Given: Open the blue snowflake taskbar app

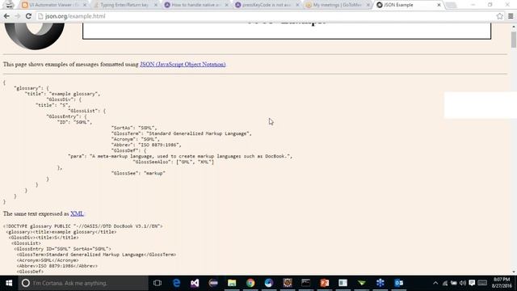Looking at the screenshot, I should [x=380, y=283].
